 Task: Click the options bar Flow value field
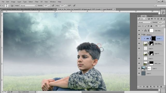coord(62,6)
